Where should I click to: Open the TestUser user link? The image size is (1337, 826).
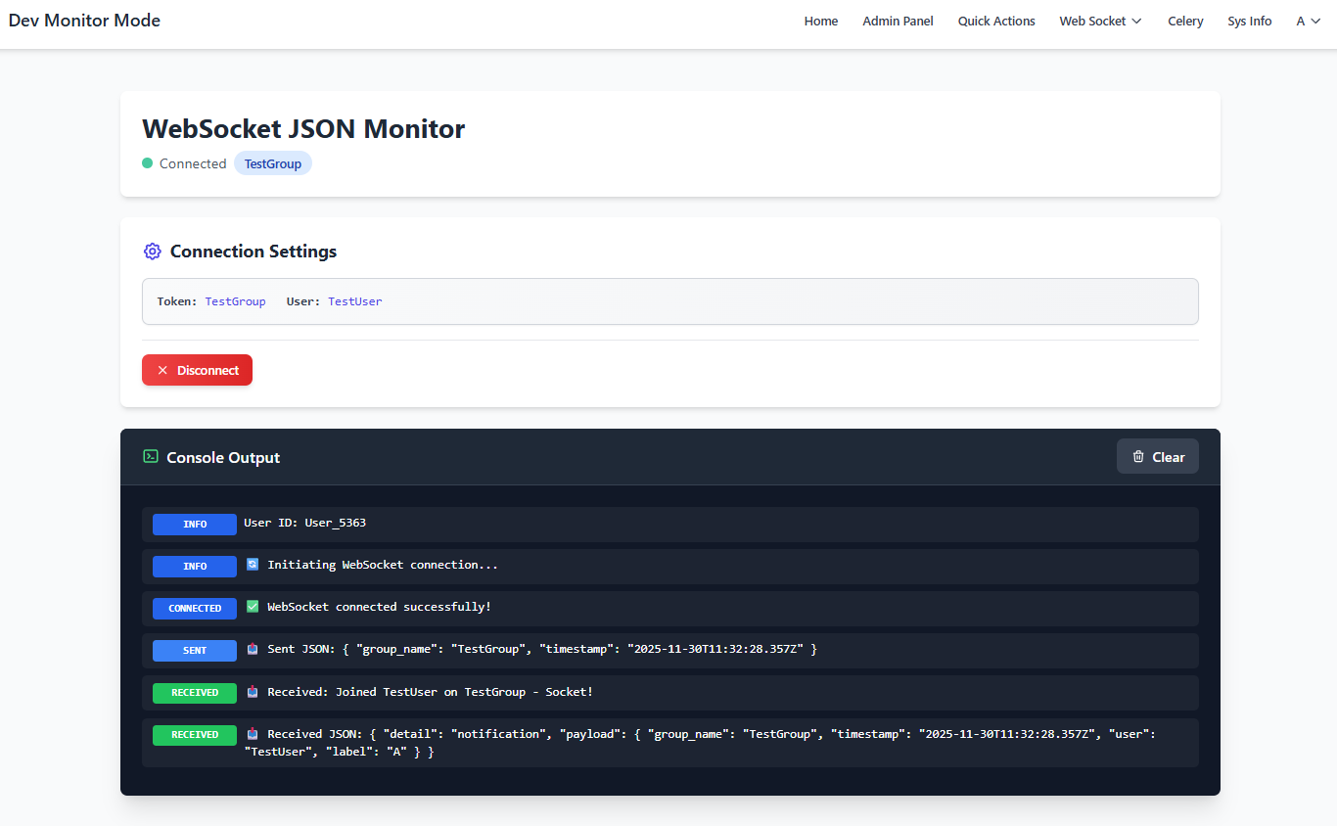tap(354, 301)
